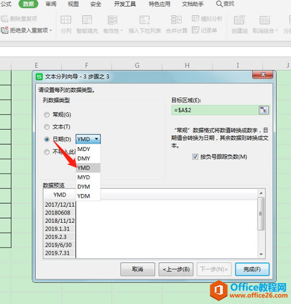The image size is (291, 304).
Task: Choose DYM from the date list
Action: pyautogui.click(x=88, y=187)
